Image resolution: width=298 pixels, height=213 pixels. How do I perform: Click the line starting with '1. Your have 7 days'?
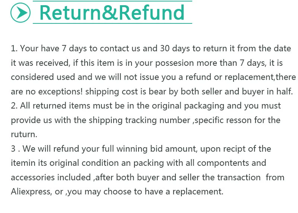[151, 49]
